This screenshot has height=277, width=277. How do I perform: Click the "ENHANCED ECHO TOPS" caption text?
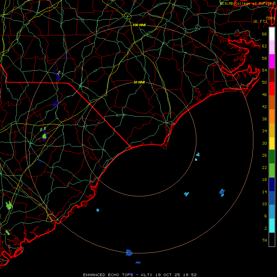pos(108,275)
